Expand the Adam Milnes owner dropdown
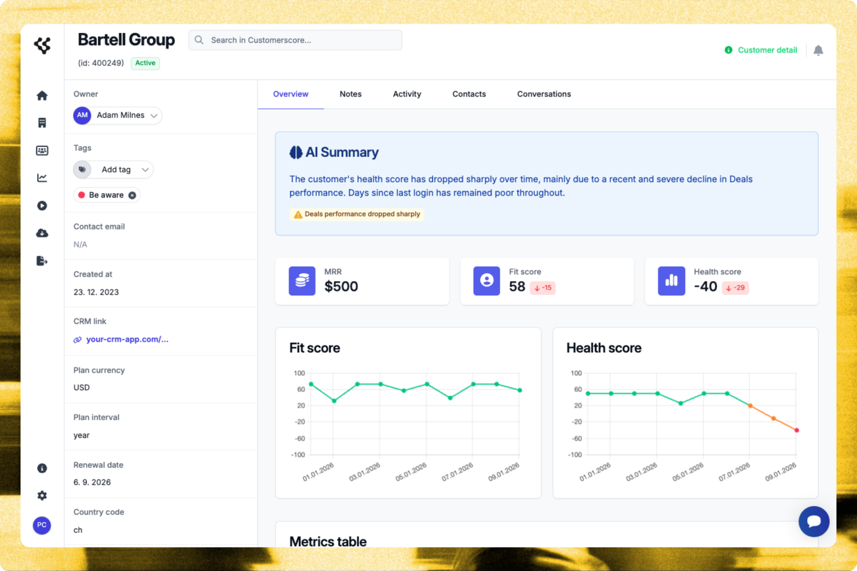The height and width of the screenshot is (571, 857). click(155, 116)
